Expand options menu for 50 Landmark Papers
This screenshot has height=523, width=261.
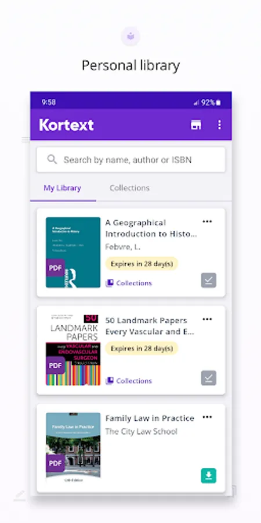[207, 319]
